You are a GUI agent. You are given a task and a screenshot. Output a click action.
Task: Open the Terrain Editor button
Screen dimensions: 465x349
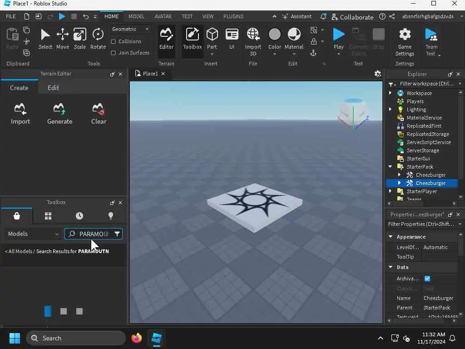tap(166, 39)
